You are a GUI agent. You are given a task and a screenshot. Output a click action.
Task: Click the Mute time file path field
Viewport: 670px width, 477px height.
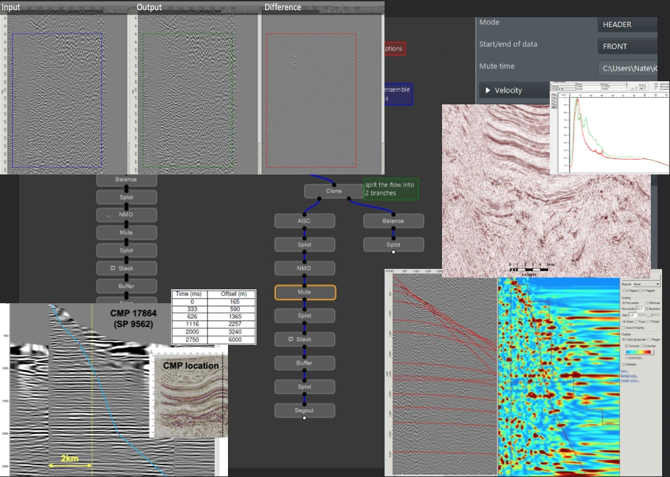[628, 69]
